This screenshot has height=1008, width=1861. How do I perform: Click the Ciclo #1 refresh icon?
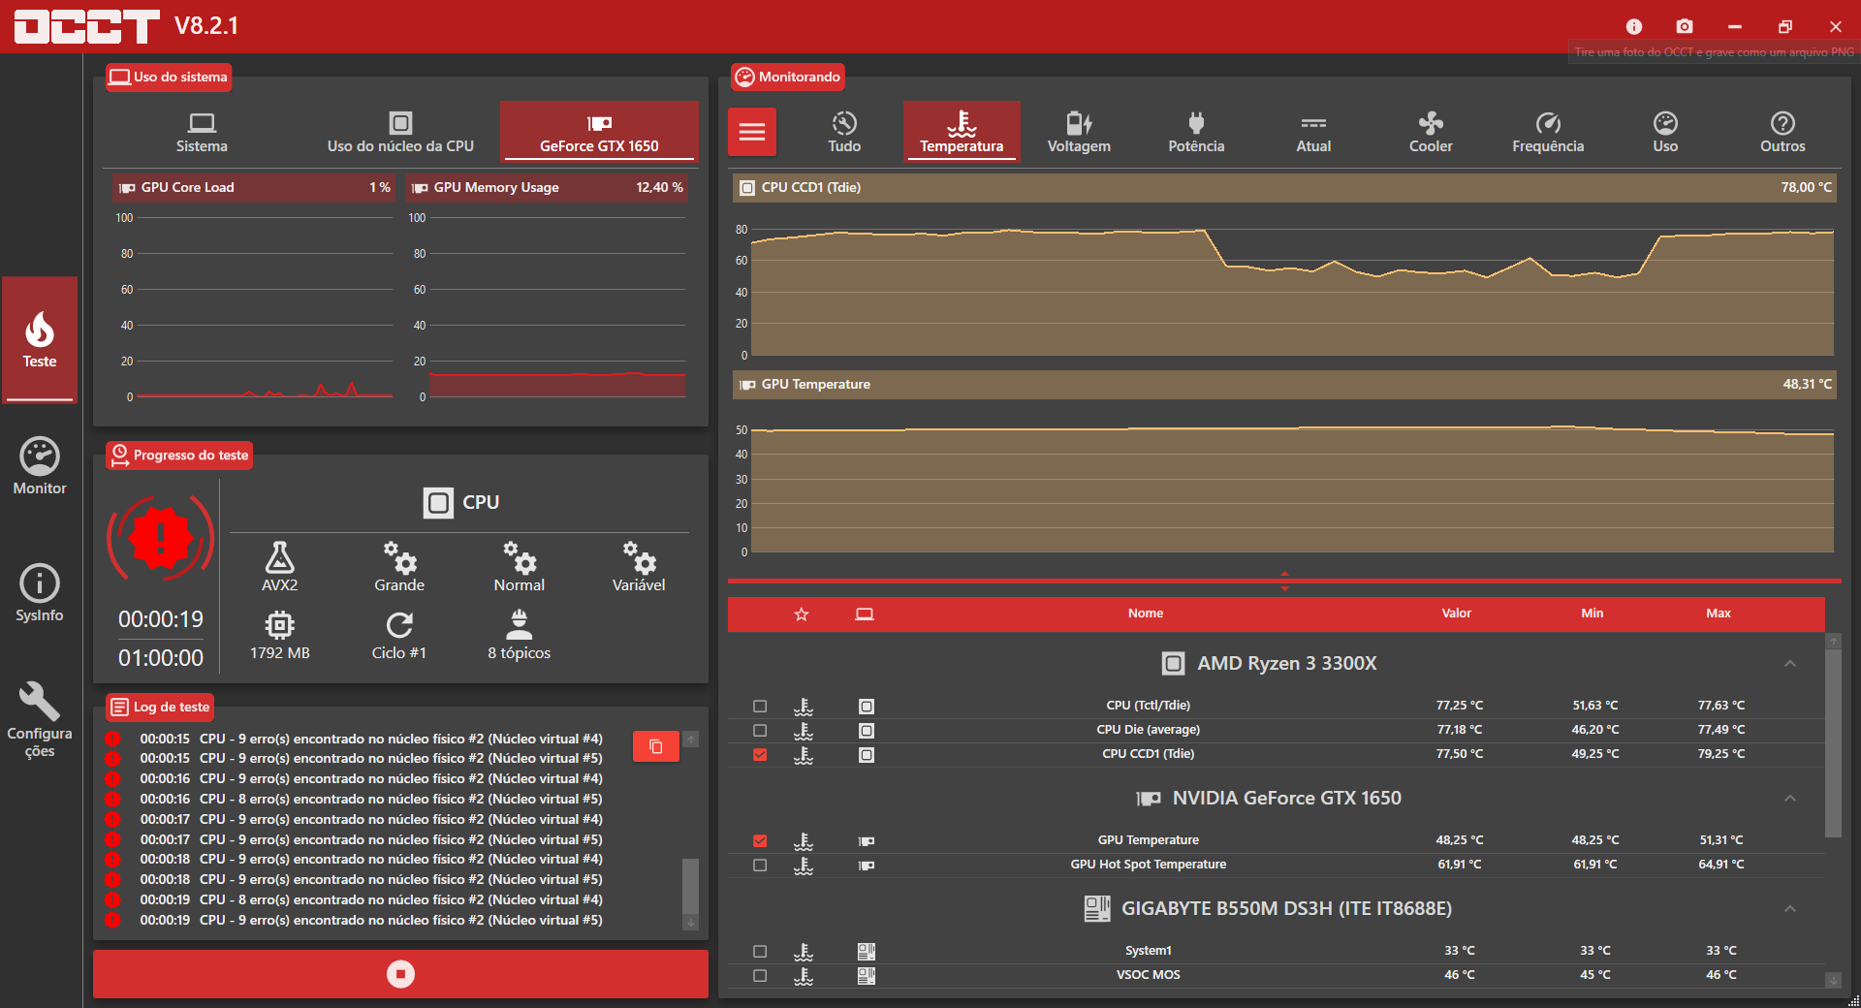[399, 625]
